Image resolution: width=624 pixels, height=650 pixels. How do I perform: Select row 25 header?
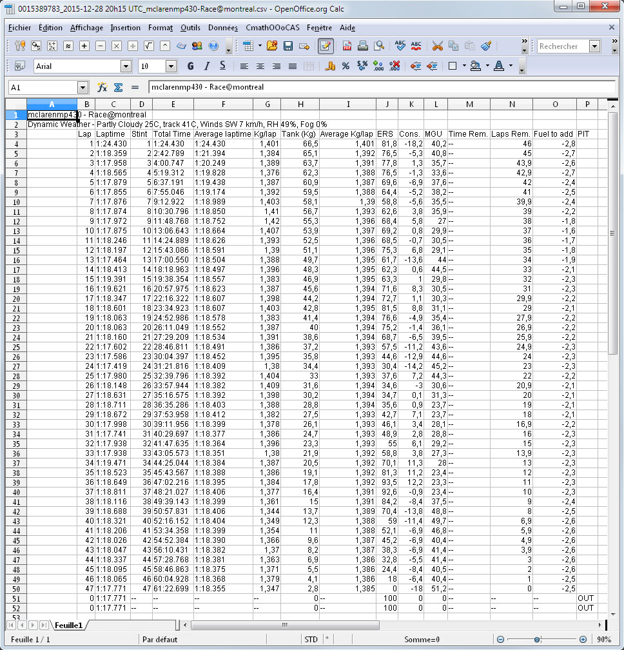coord(16,347)
